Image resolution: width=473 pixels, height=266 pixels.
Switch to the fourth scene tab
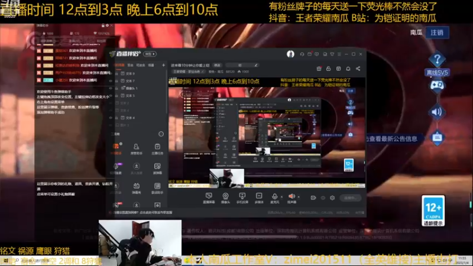(151, 65)
